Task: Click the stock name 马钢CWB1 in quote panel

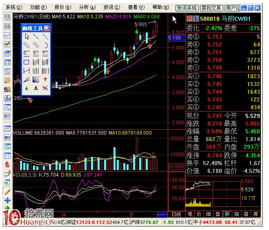Action: (x=236, y=19)
